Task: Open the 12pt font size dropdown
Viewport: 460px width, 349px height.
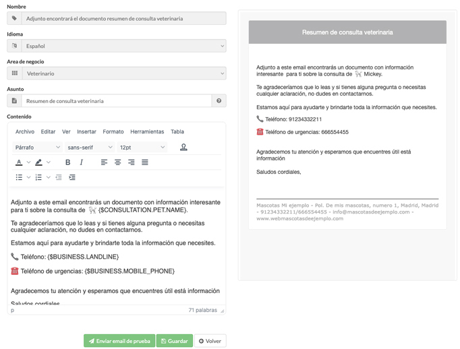Action: [142, 148]
